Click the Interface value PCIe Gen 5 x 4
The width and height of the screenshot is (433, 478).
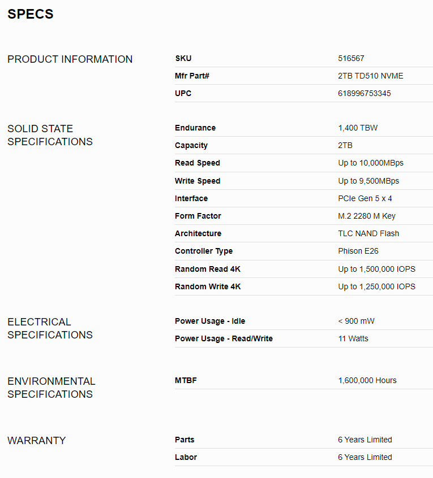pyautogui.click(x=365, y=198)
